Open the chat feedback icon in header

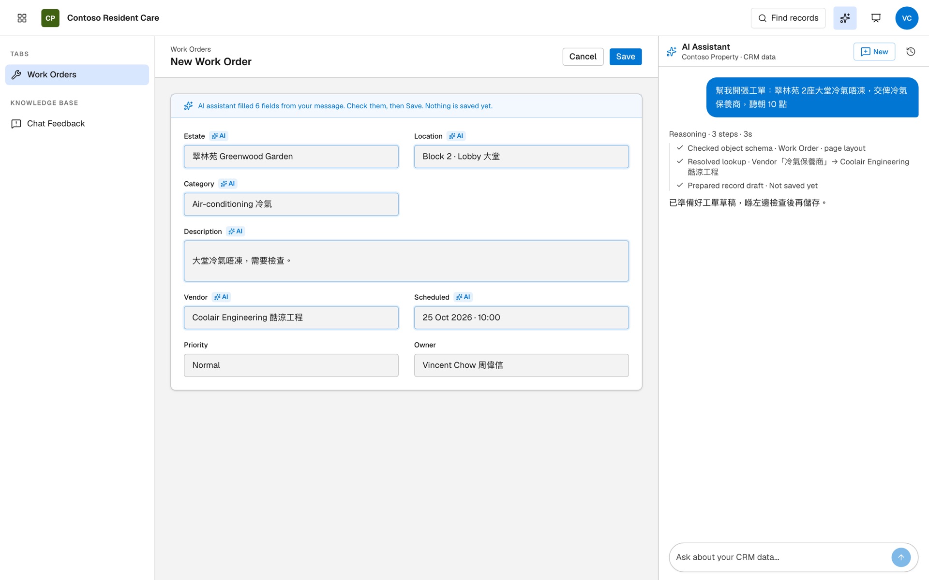876,18
